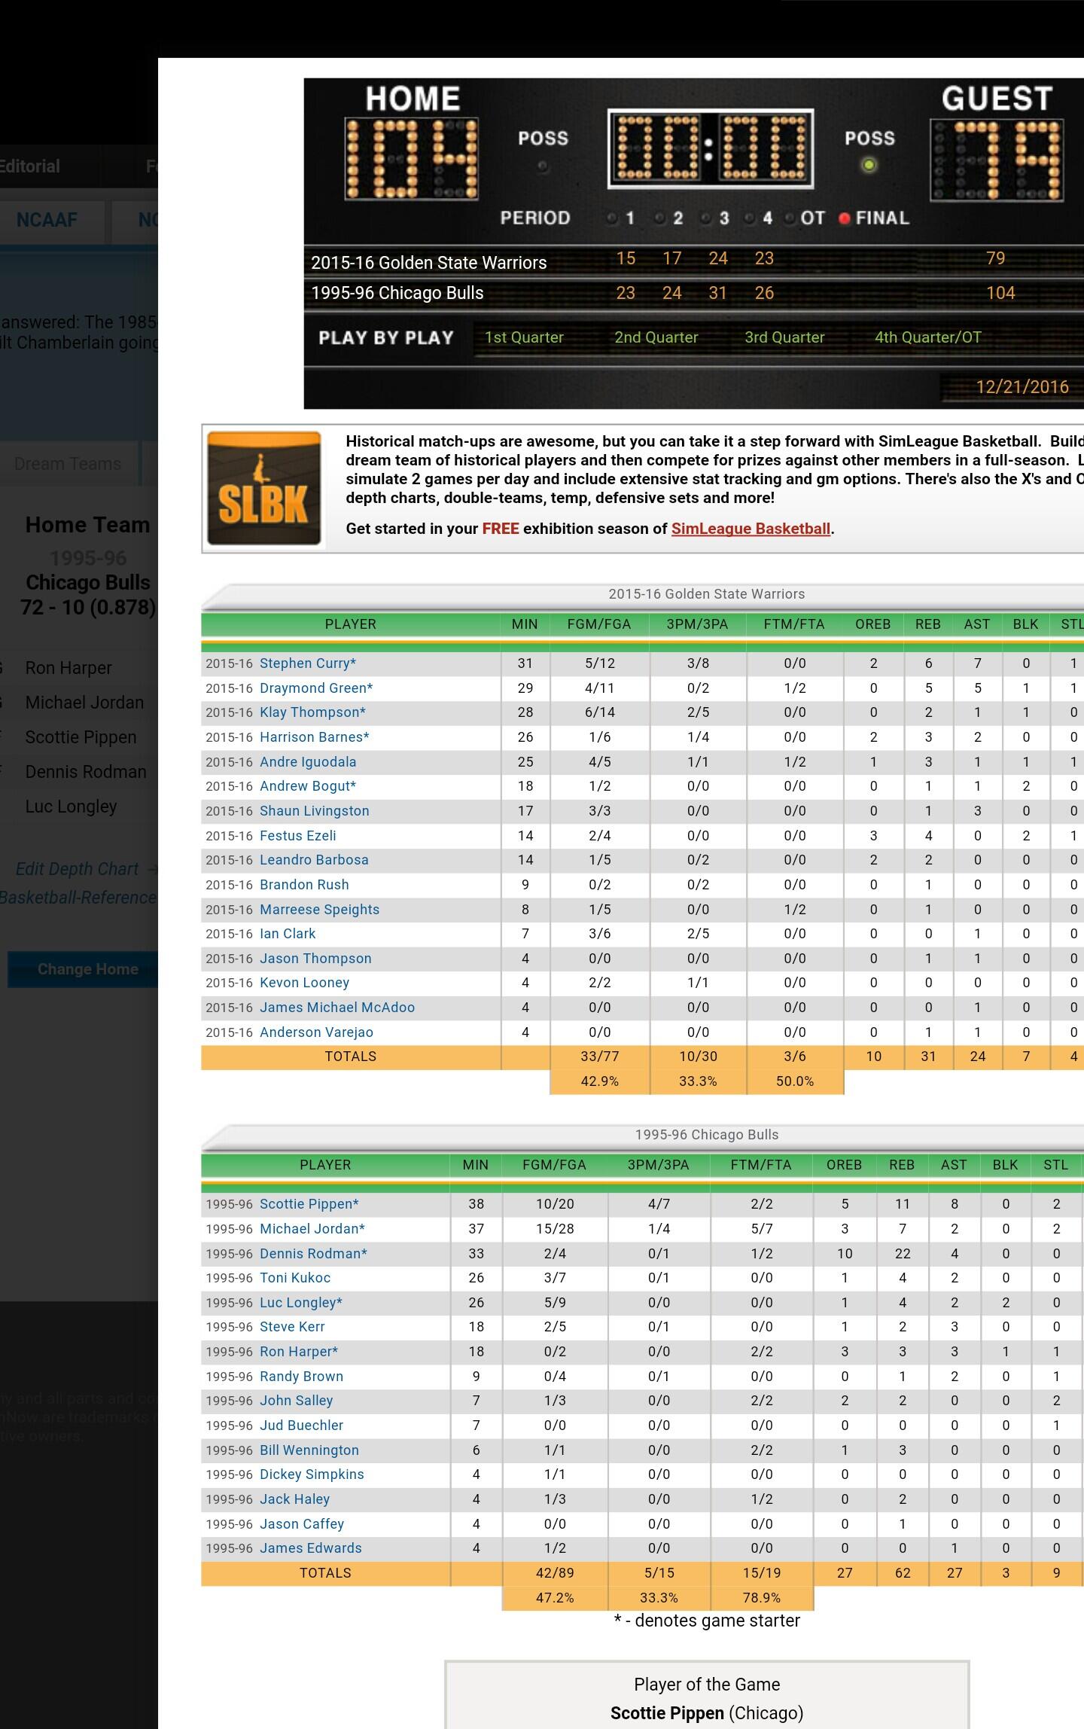Click the Bulls AST column header
The height and width of the screenshot is (1729, 1084).
tap(954, 1165)
